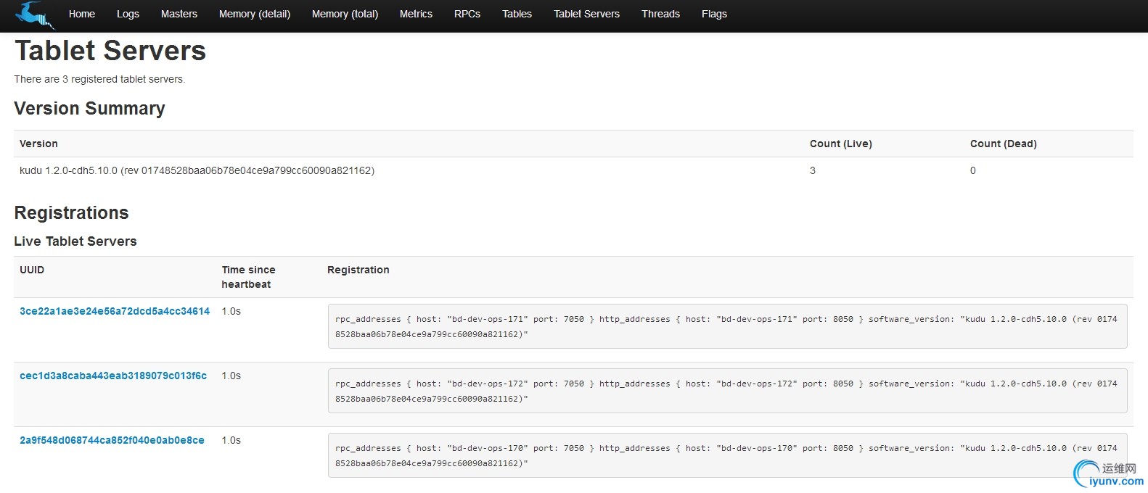Open tablet server 2a9f548d068744ca852f040e0ab0e8ce
The image size is (1148, 493).
coord(112,440)
